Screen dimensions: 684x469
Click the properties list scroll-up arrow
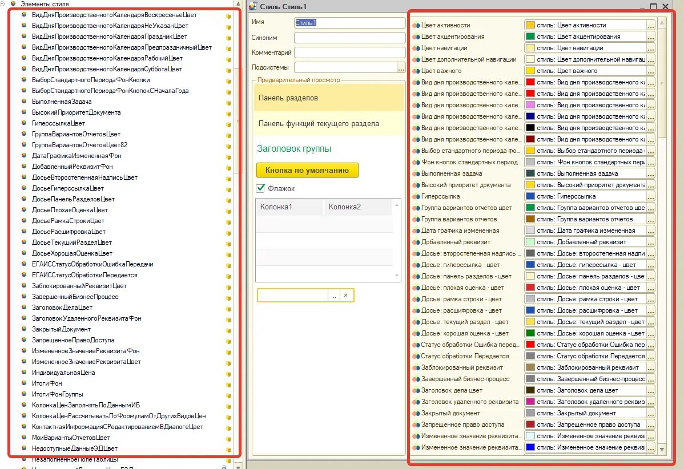[x=662, y=23]
